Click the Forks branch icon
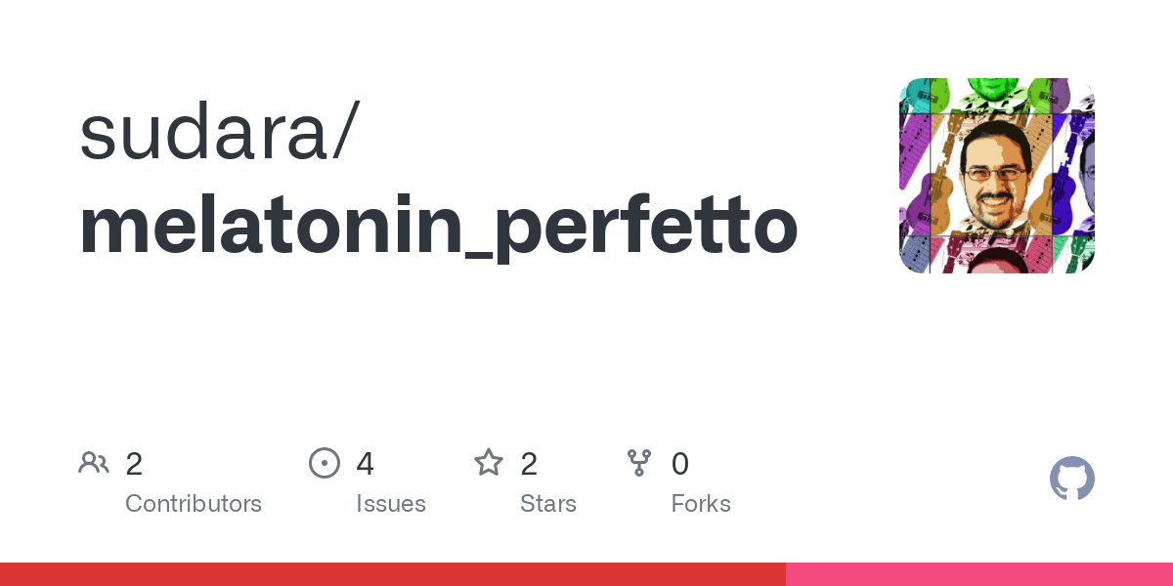The image size is (1173, 586). coord(639,463)
